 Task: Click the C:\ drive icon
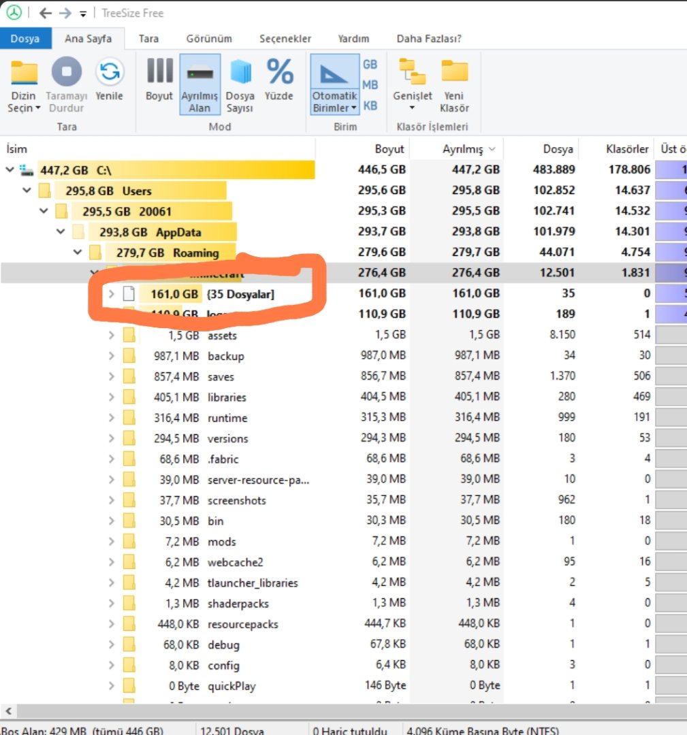tap(27, 171)
